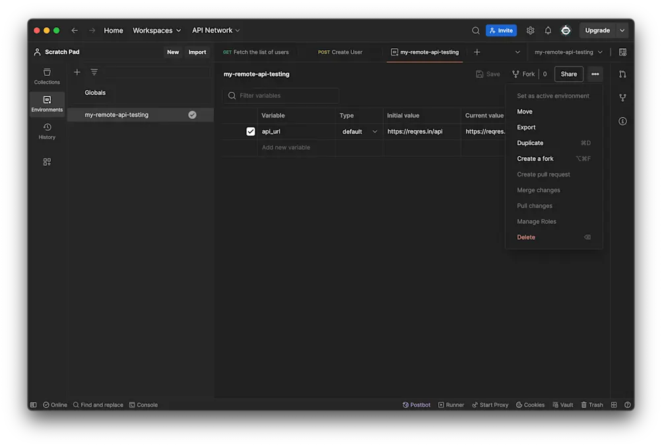Select Duplicate from the context menu
Image resolution: width=662 pixels, height=447 pixels.
coord(529,143)
